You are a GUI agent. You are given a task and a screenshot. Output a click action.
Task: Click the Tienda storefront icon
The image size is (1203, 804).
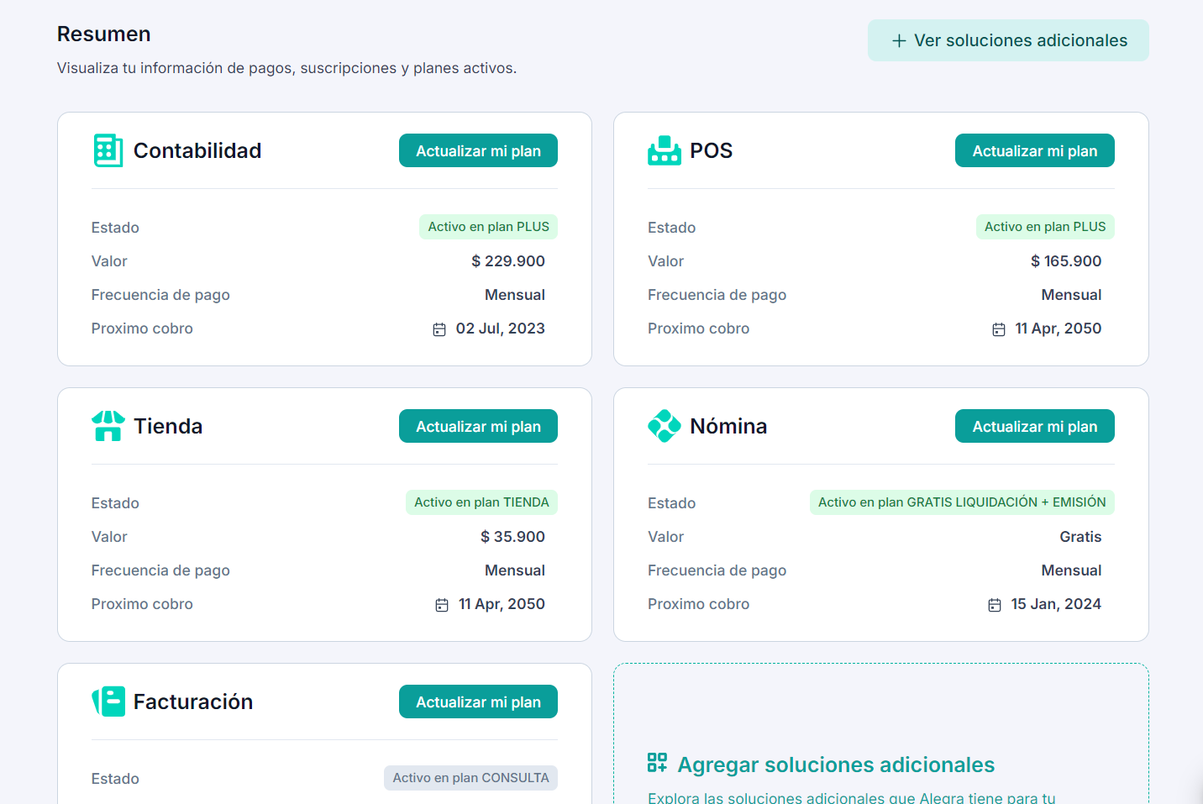tap(108, 426)
